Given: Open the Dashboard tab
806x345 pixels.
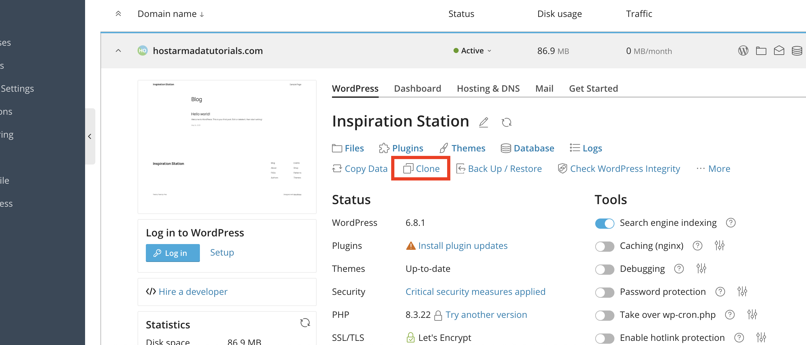Looking at the screenshot, I should pos(417,88).
